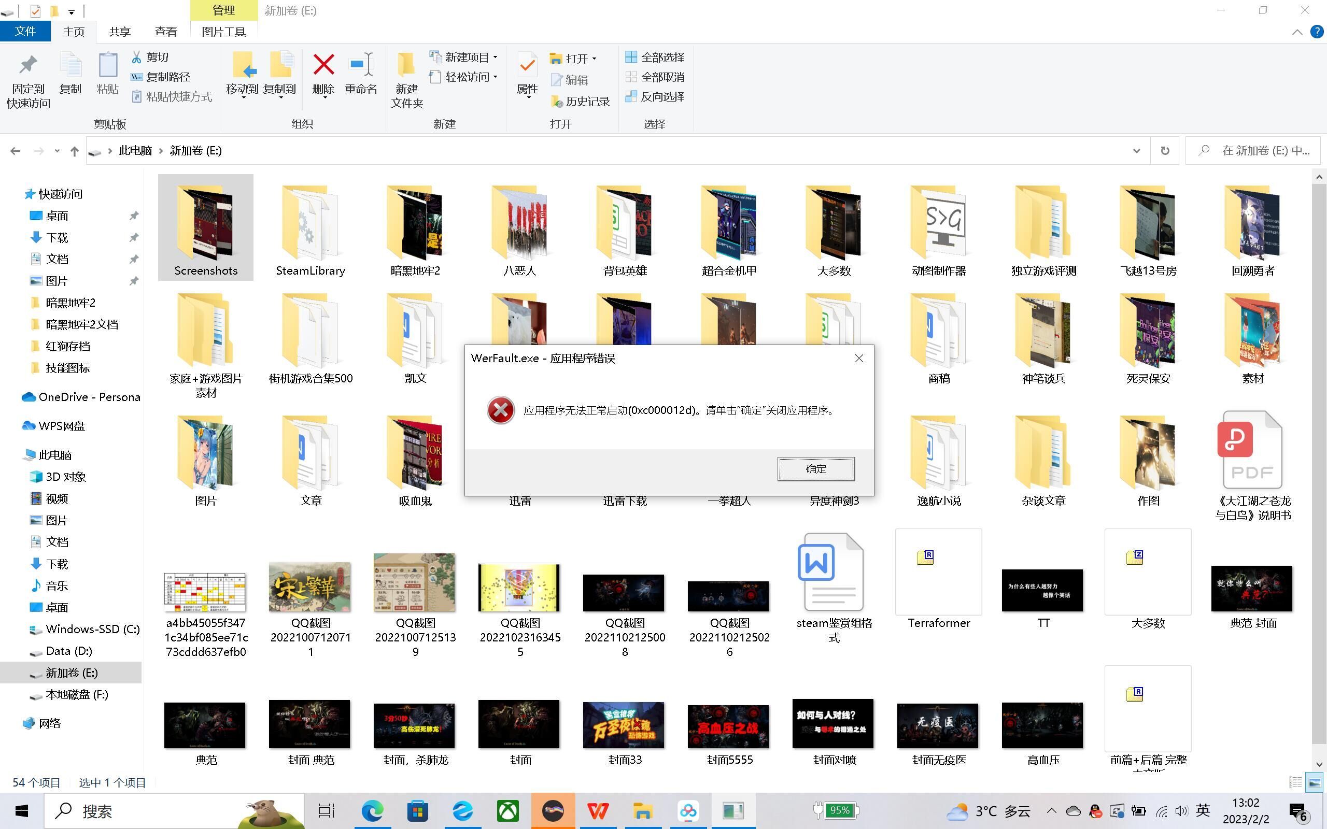The image size is (1327, 829).
Task: Click Select all in ribbon
Action: tap(655, 57)
